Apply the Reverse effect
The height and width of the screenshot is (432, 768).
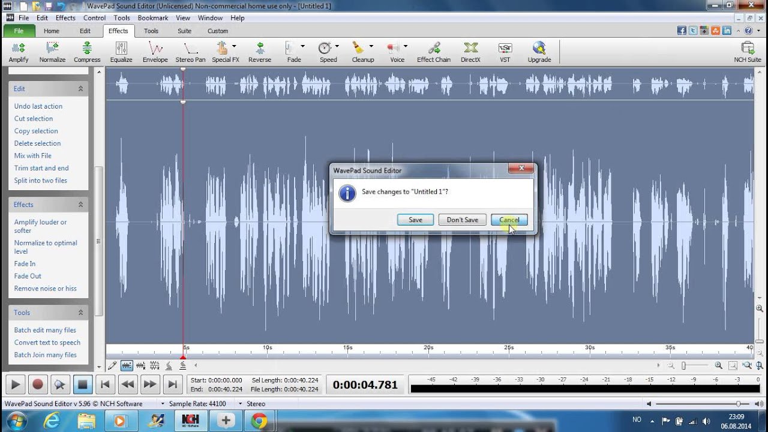pos(260,52)
